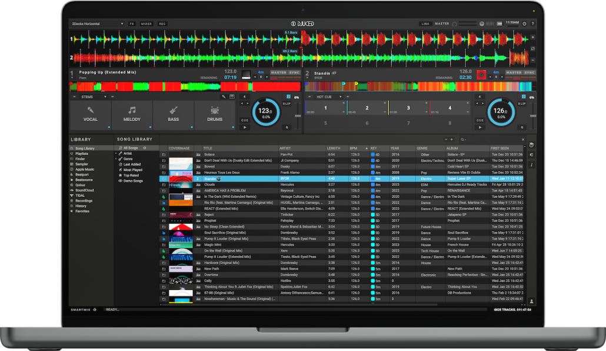Trigger the MELODY stem pad
The height and width of the screenshot is (351, 606).
point(132,115)
